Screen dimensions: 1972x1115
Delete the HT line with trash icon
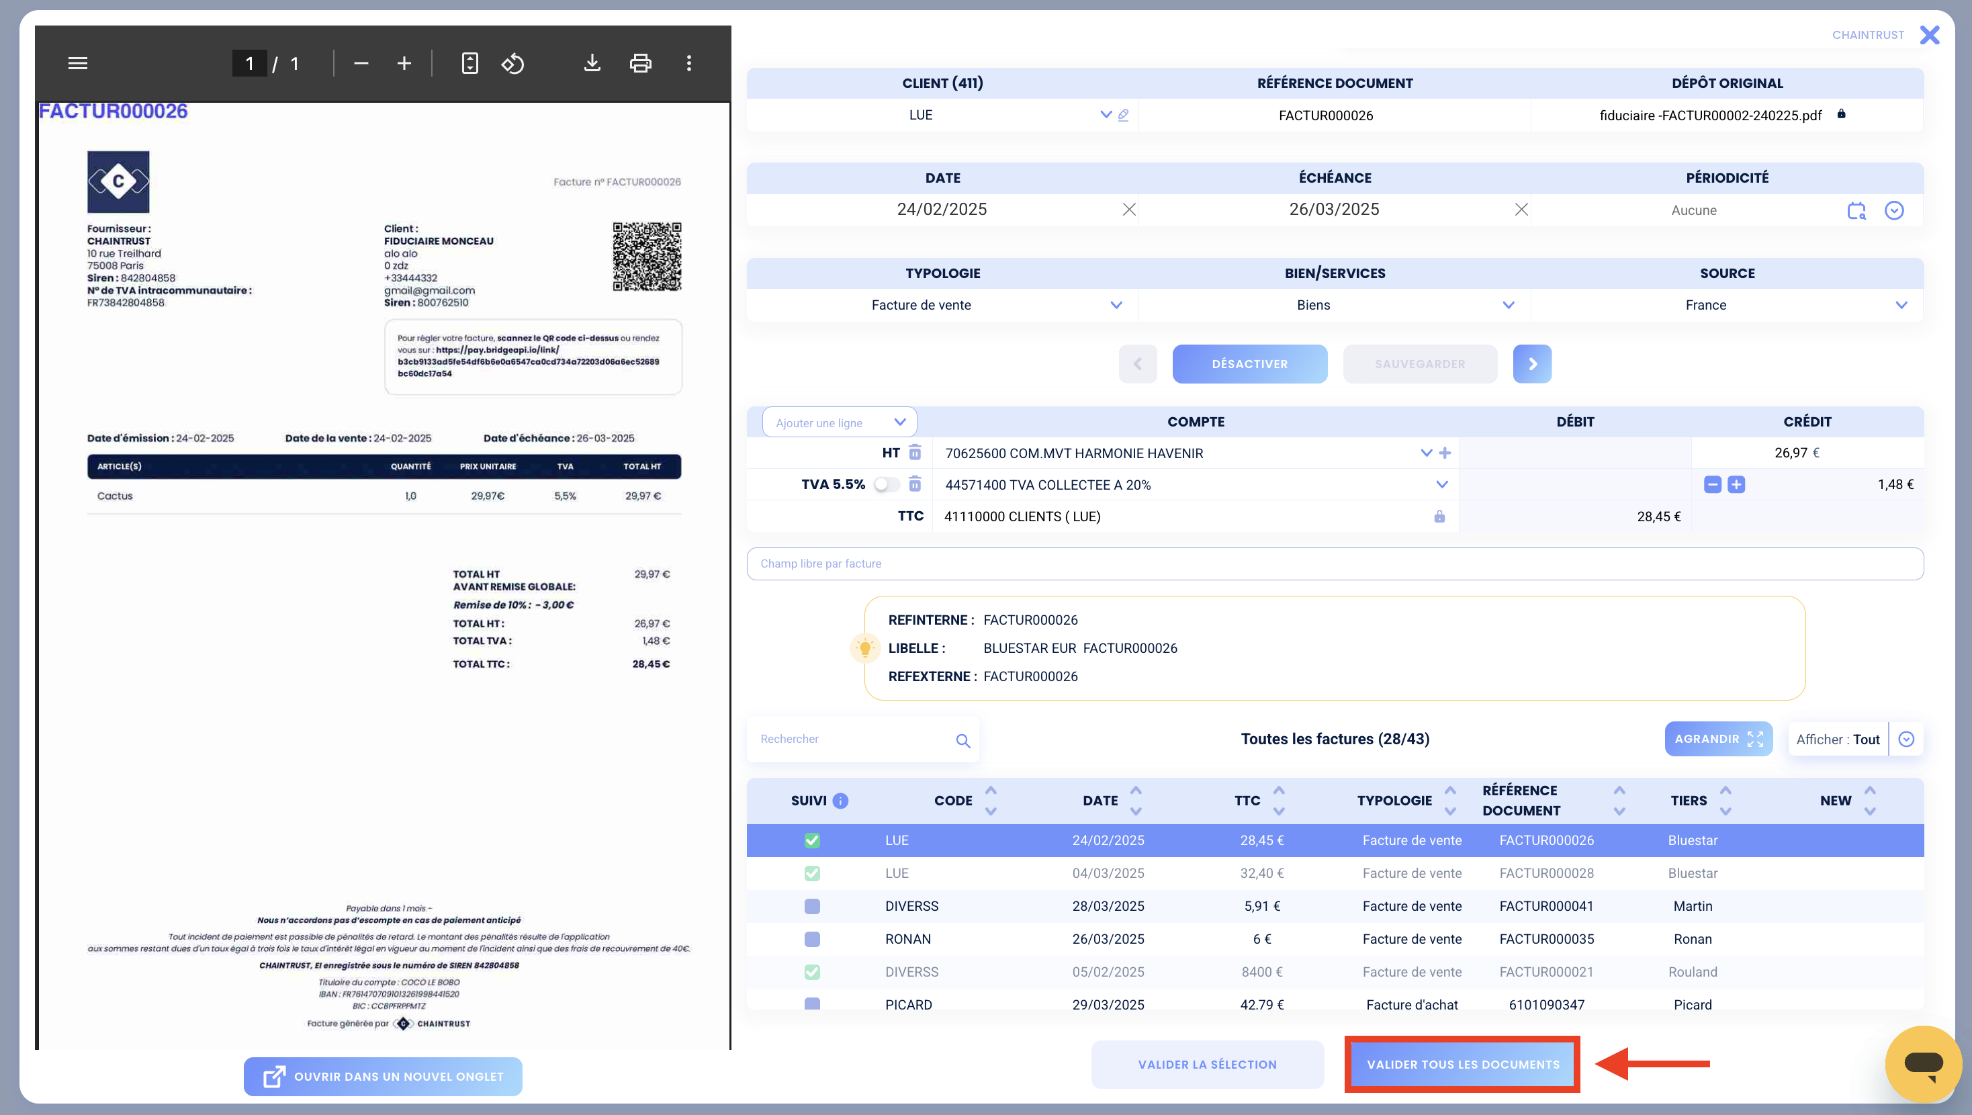coord(915,453)
